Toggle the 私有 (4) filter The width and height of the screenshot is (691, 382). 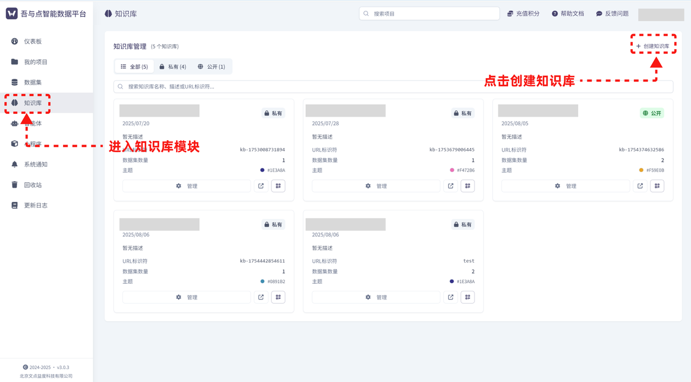click(x=172, y=66)
